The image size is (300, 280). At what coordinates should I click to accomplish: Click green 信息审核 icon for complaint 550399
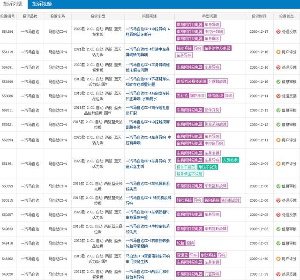click(x=278, y=186)
